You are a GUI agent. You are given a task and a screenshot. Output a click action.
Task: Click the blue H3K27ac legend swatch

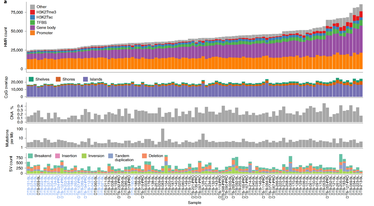(x=33, y=17)
